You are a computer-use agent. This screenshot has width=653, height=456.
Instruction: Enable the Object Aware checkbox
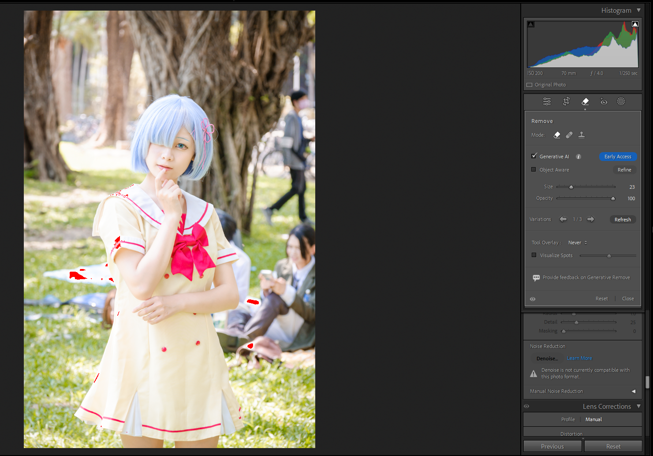pyautogui.click(x=534, y=169)
